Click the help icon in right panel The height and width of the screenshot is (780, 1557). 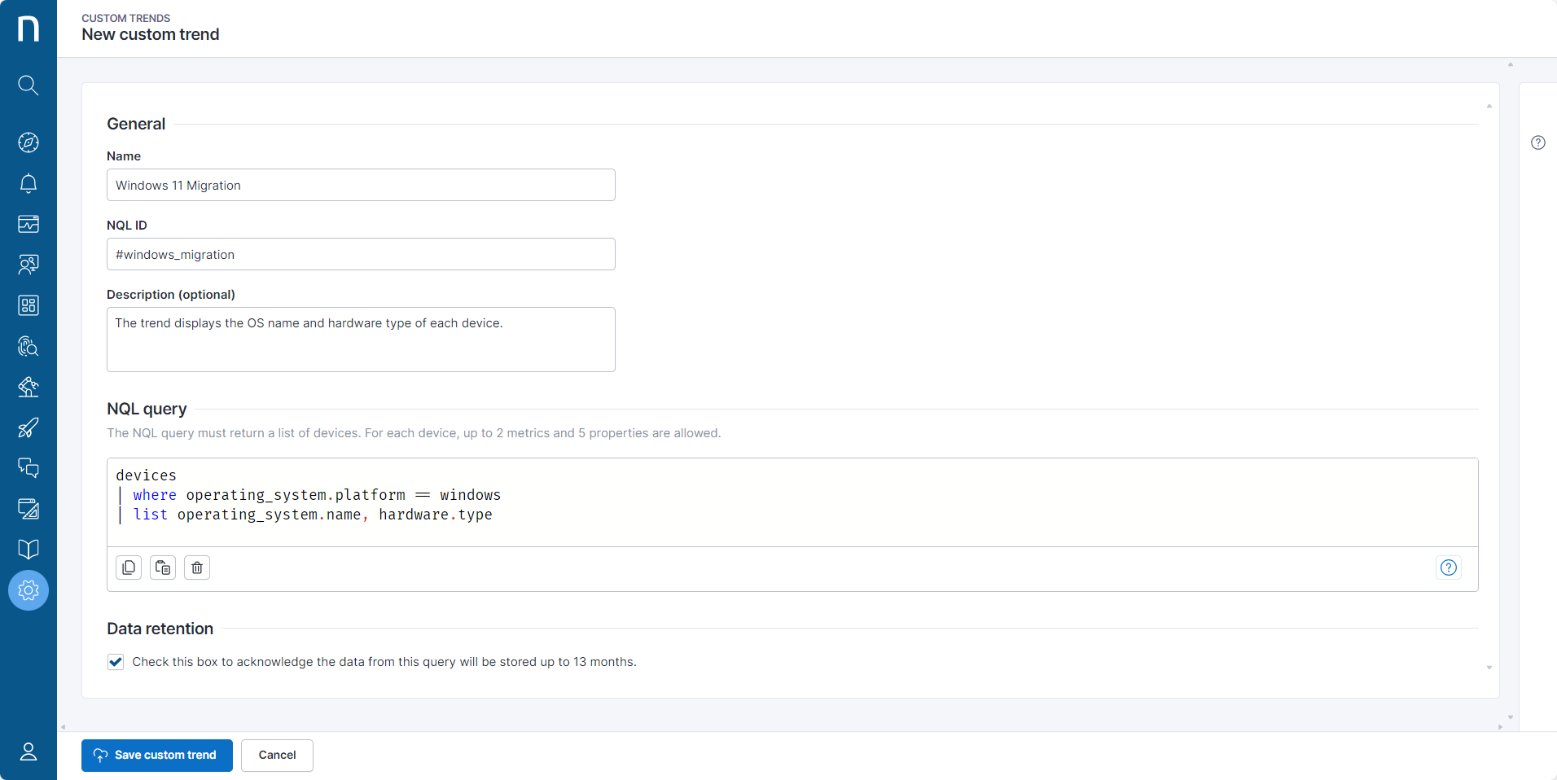(x=1537, y=142)
